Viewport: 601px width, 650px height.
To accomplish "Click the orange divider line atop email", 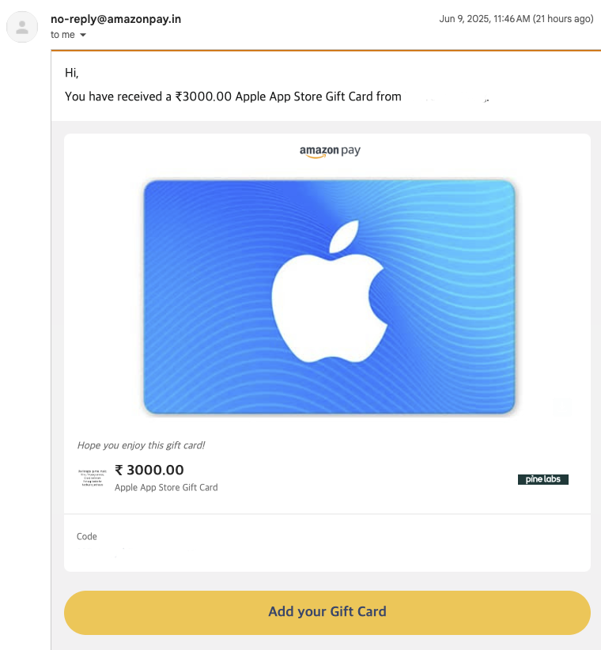I will pos(326,50).
